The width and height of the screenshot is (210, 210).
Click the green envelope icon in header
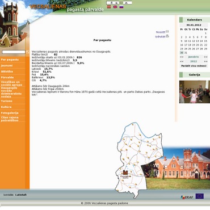click(121, 3)
